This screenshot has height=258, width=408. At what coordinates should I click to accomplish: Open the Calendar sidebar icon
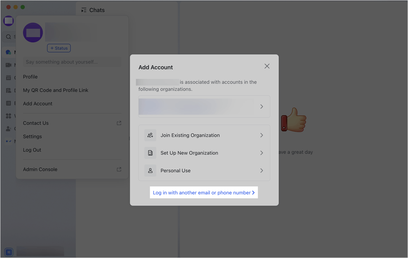tap(8, 77)
